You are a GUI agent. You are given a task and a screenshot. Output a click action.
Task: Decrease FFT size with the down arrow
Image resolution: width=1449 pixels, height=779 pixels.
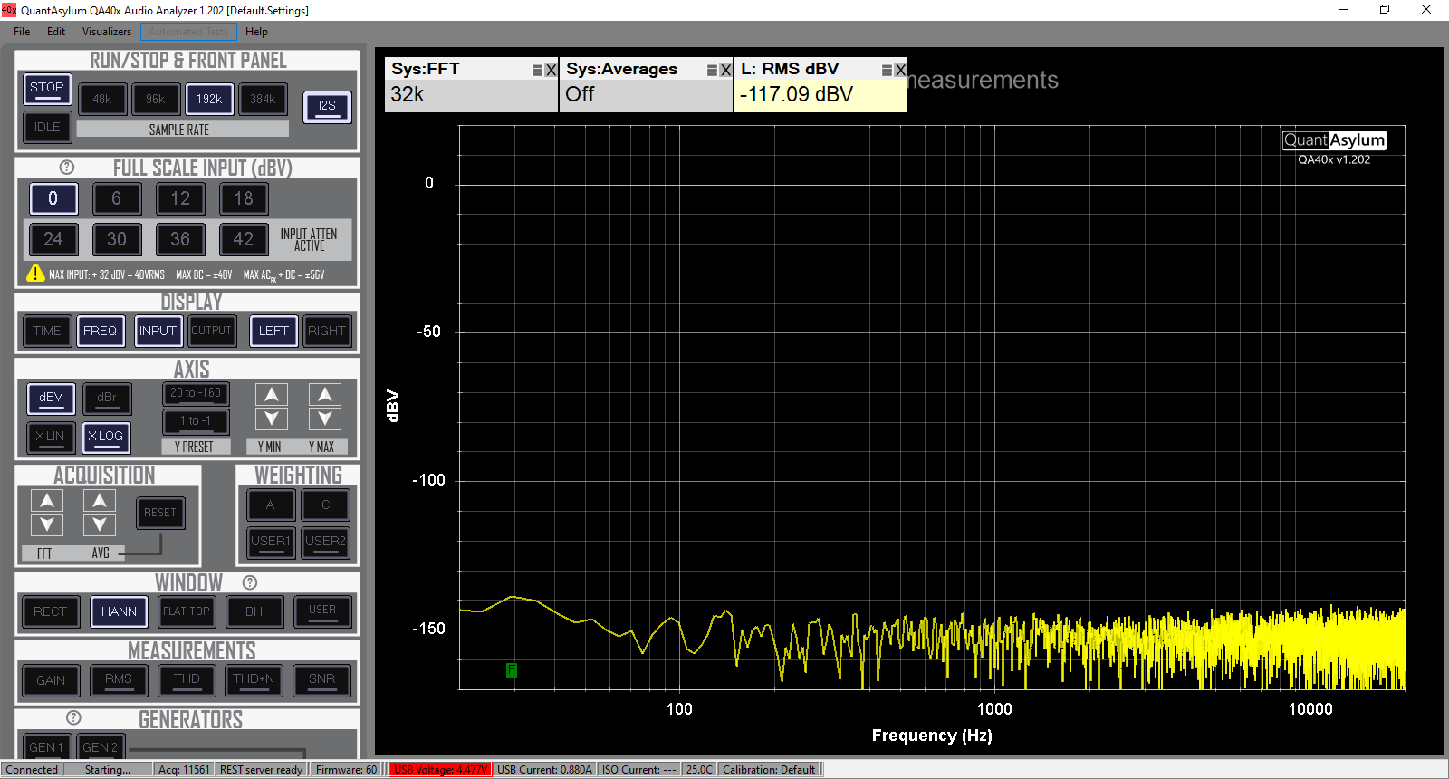[x=47, y=524]
